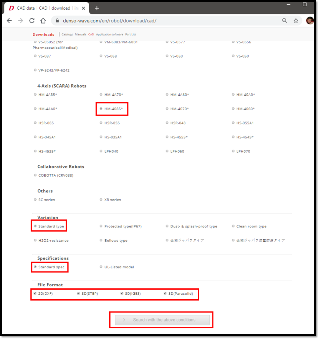Select the VS-087 robot radio button
The height and width of the screenshot is (339, 318).
coord(35,56)
